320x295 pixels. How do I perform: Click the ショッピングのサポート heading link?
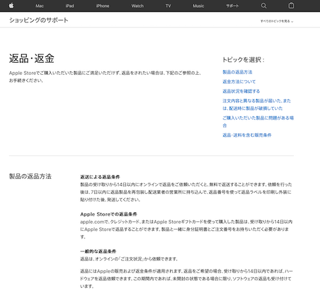(38, 20)
